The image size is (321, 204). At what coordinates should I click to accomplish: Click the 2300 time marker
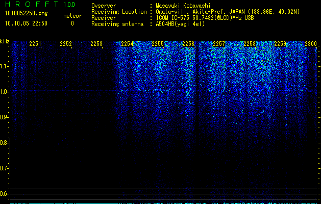pos(311,44)
